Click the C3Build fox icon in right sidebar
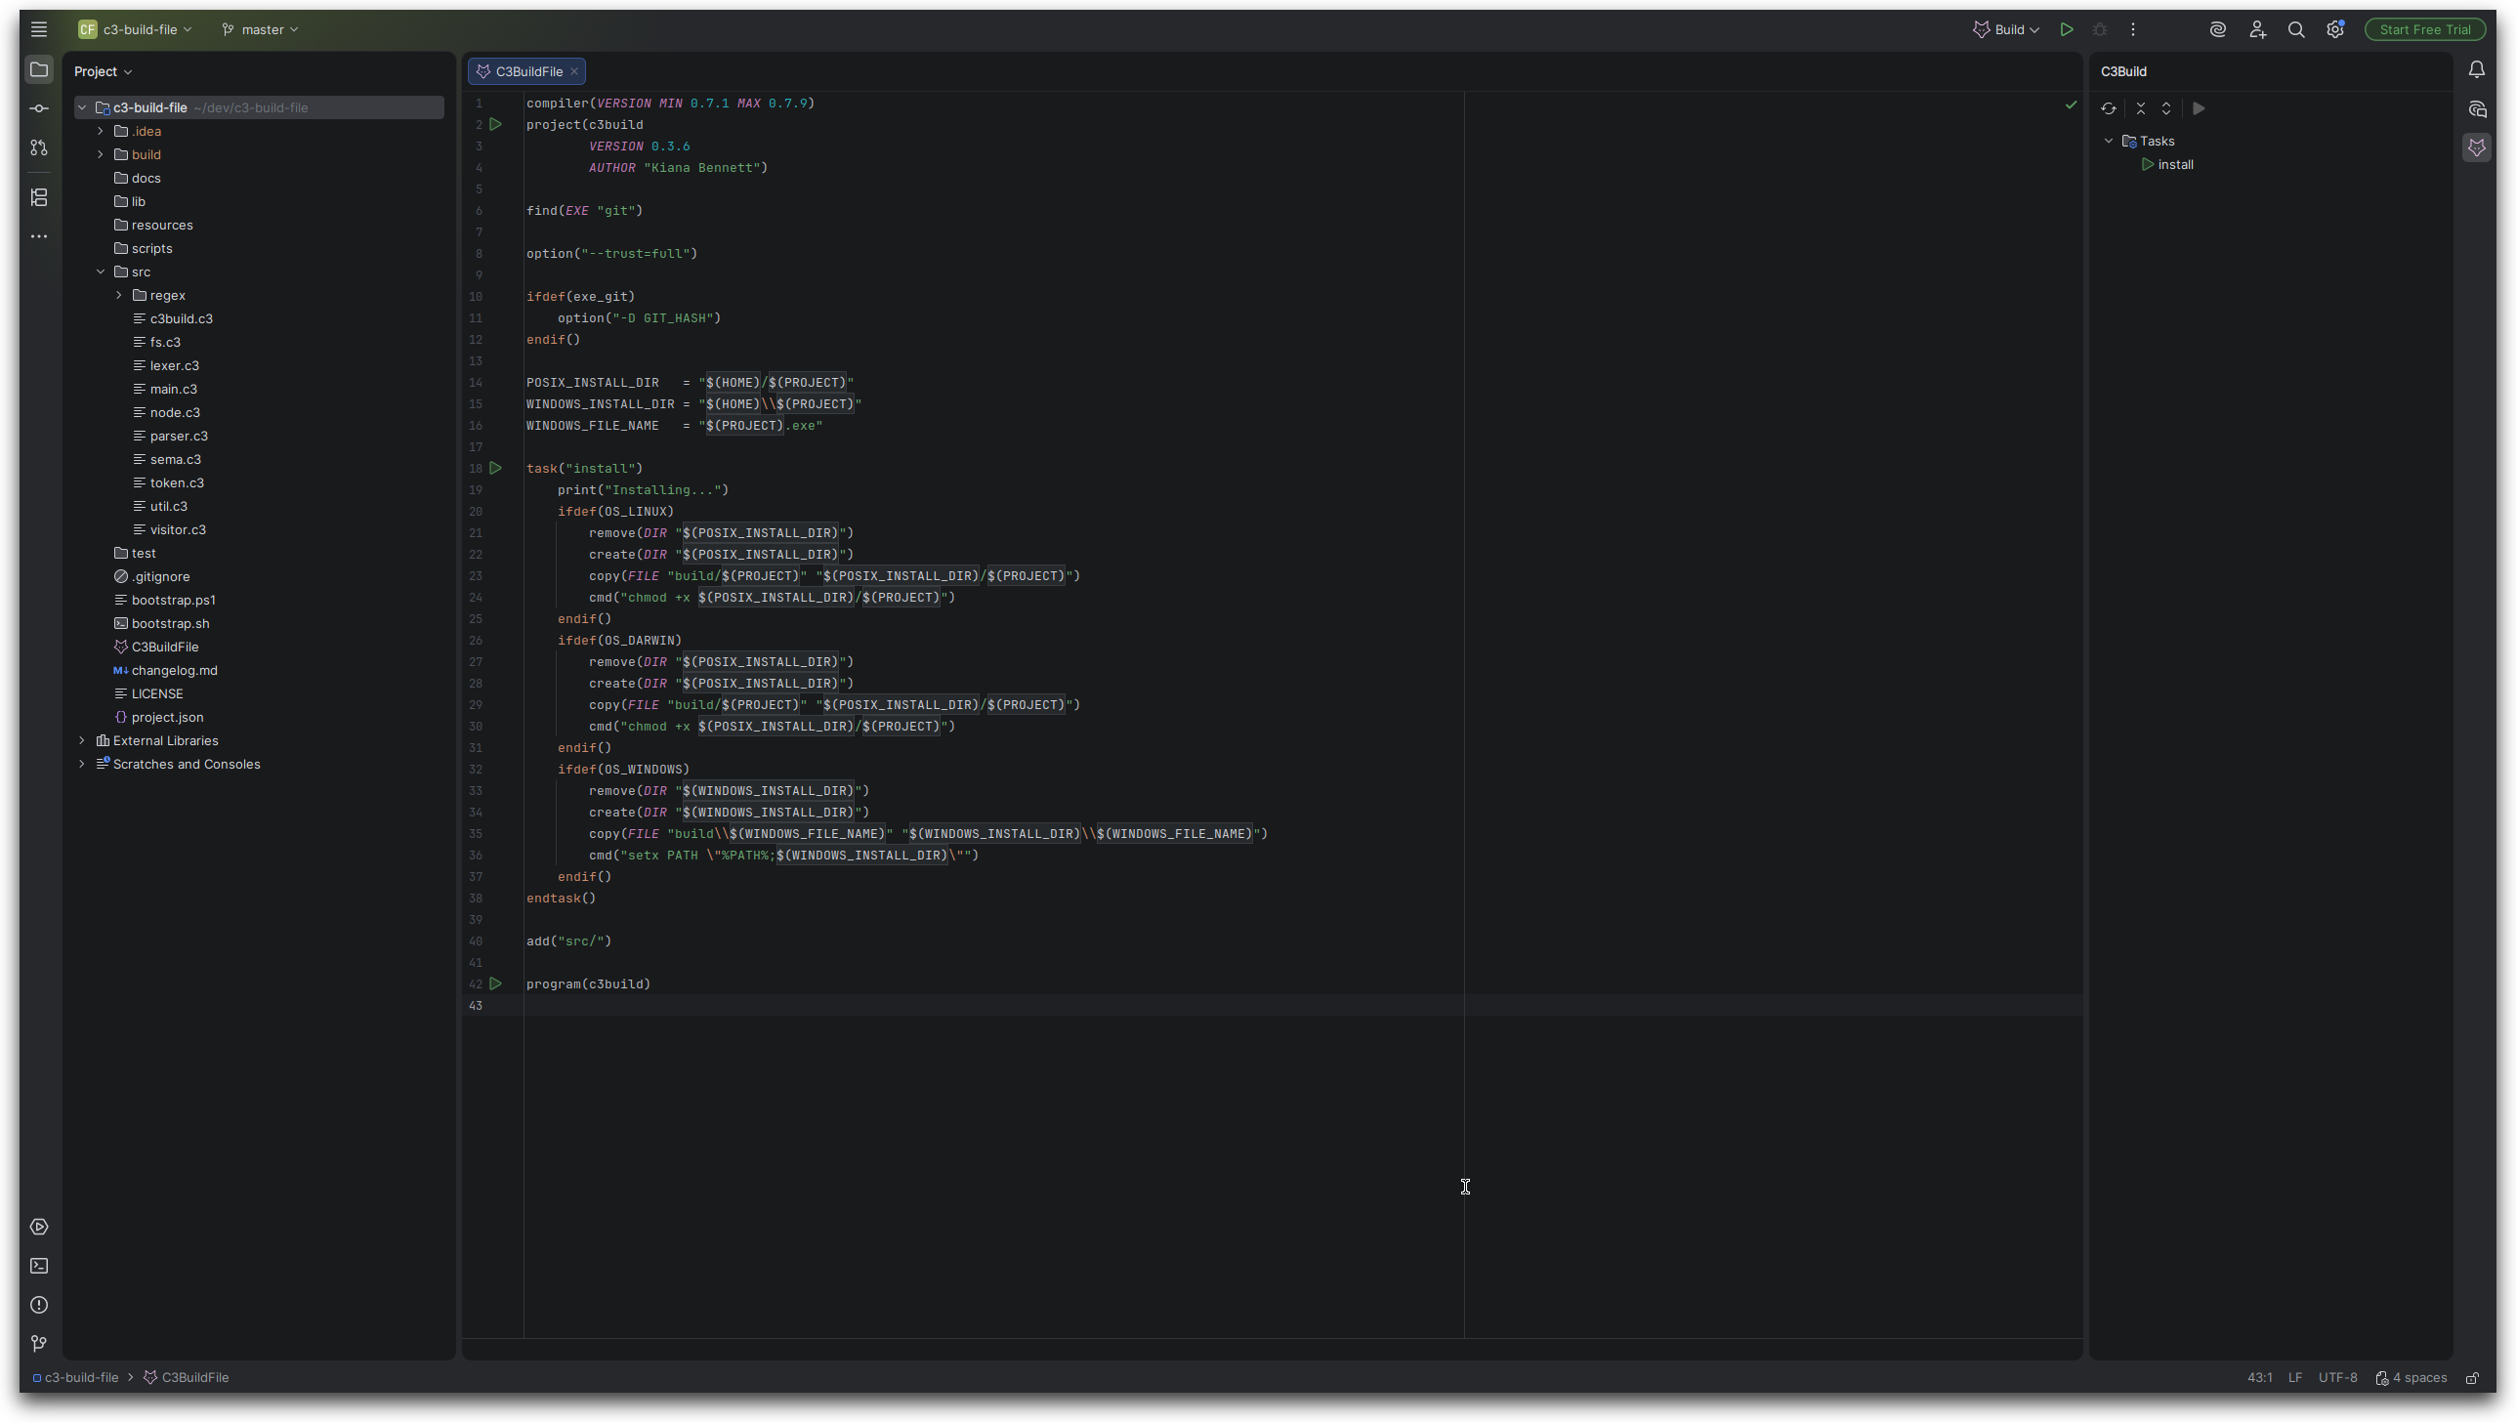This screenshot has height=1422, width=2516. (2476, 147)
